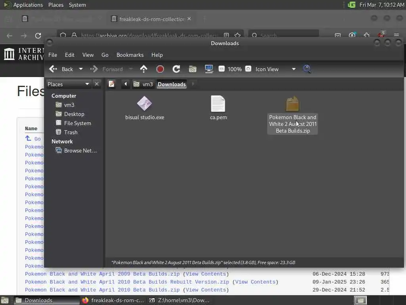Image resolution: width=406 pixels, height=305 pixels.
Task: Click the Firefox Search box
Action: click(x=283, y=35)
